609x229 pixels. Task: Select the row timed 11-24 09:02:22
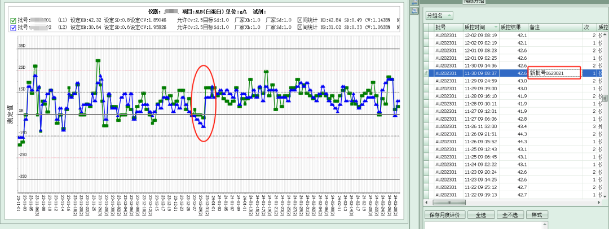tap(513, 165)
